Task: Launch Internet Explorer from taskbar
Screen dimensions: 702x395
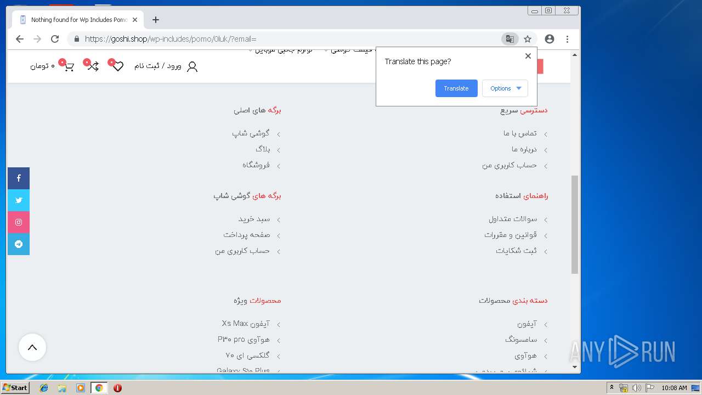Action: (44, 388)
